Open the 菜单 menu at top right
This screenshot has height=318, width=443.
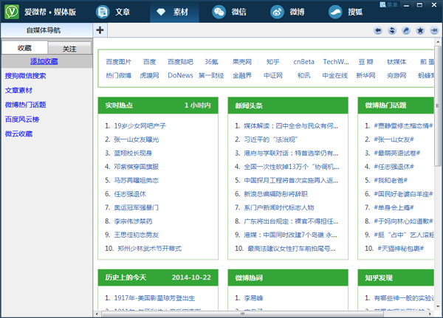389,5
